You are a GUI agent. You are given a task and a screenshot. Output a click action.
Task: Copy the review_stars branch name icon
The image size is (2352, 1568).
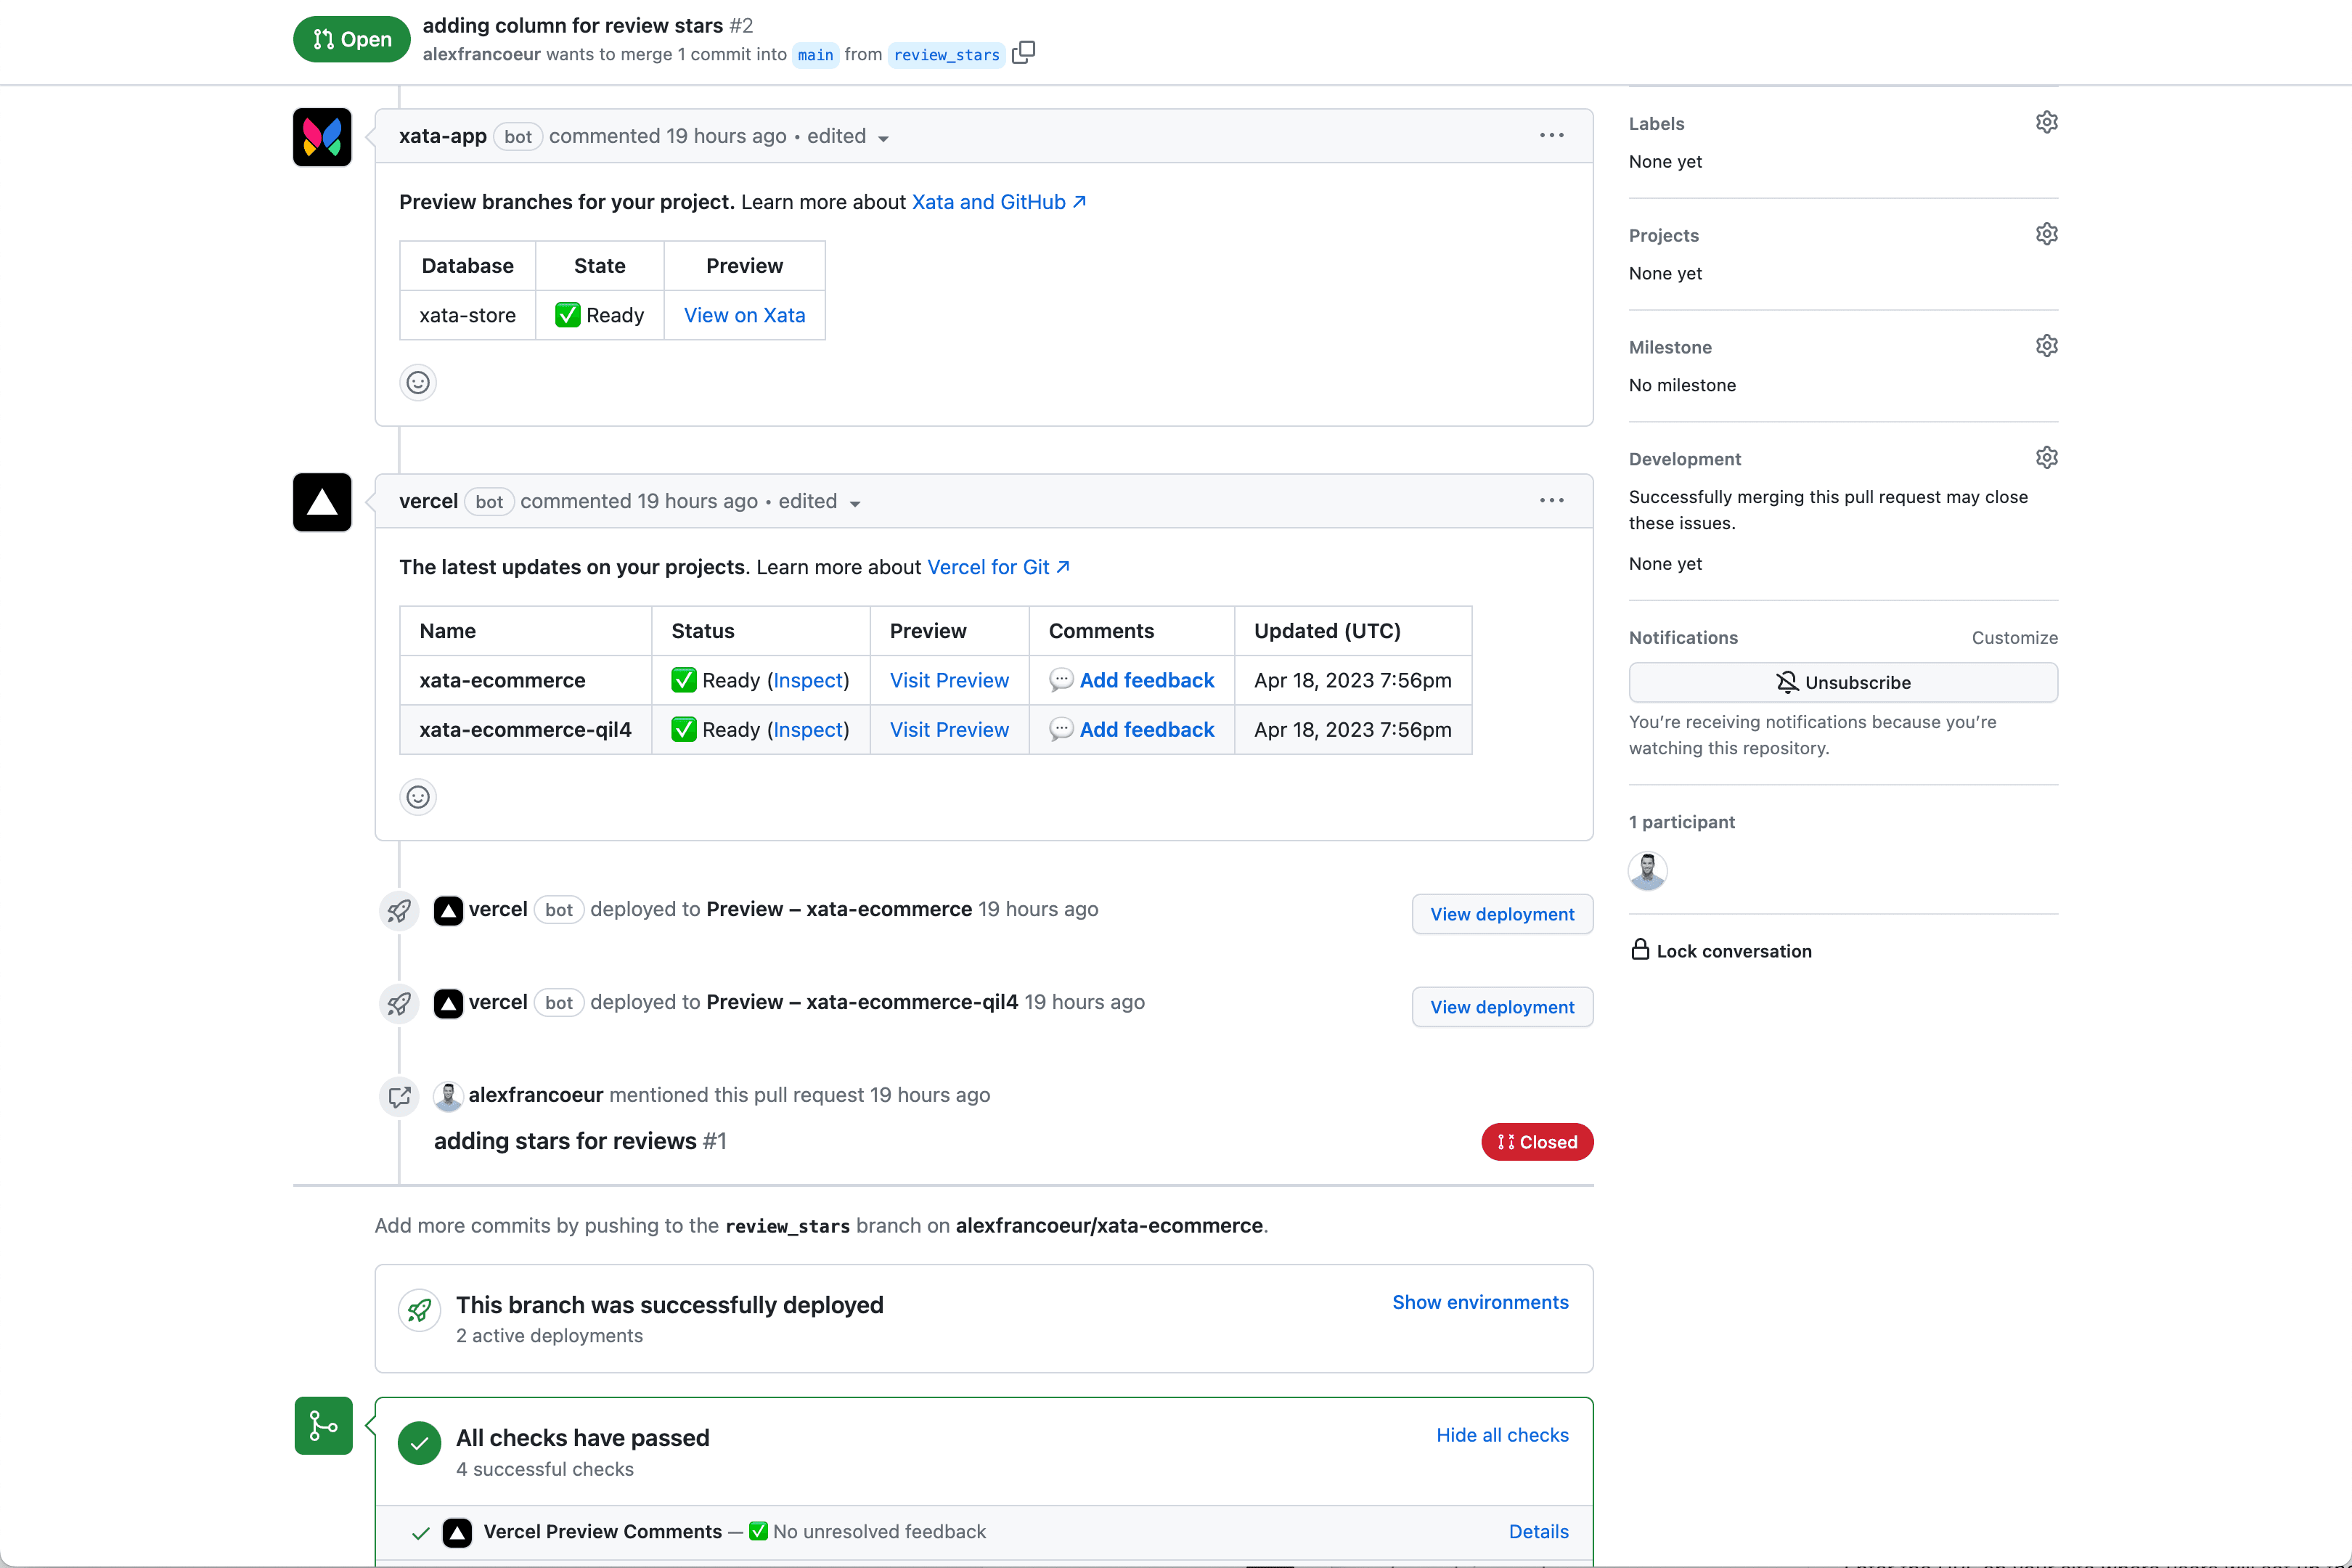tap(1023, 53)
